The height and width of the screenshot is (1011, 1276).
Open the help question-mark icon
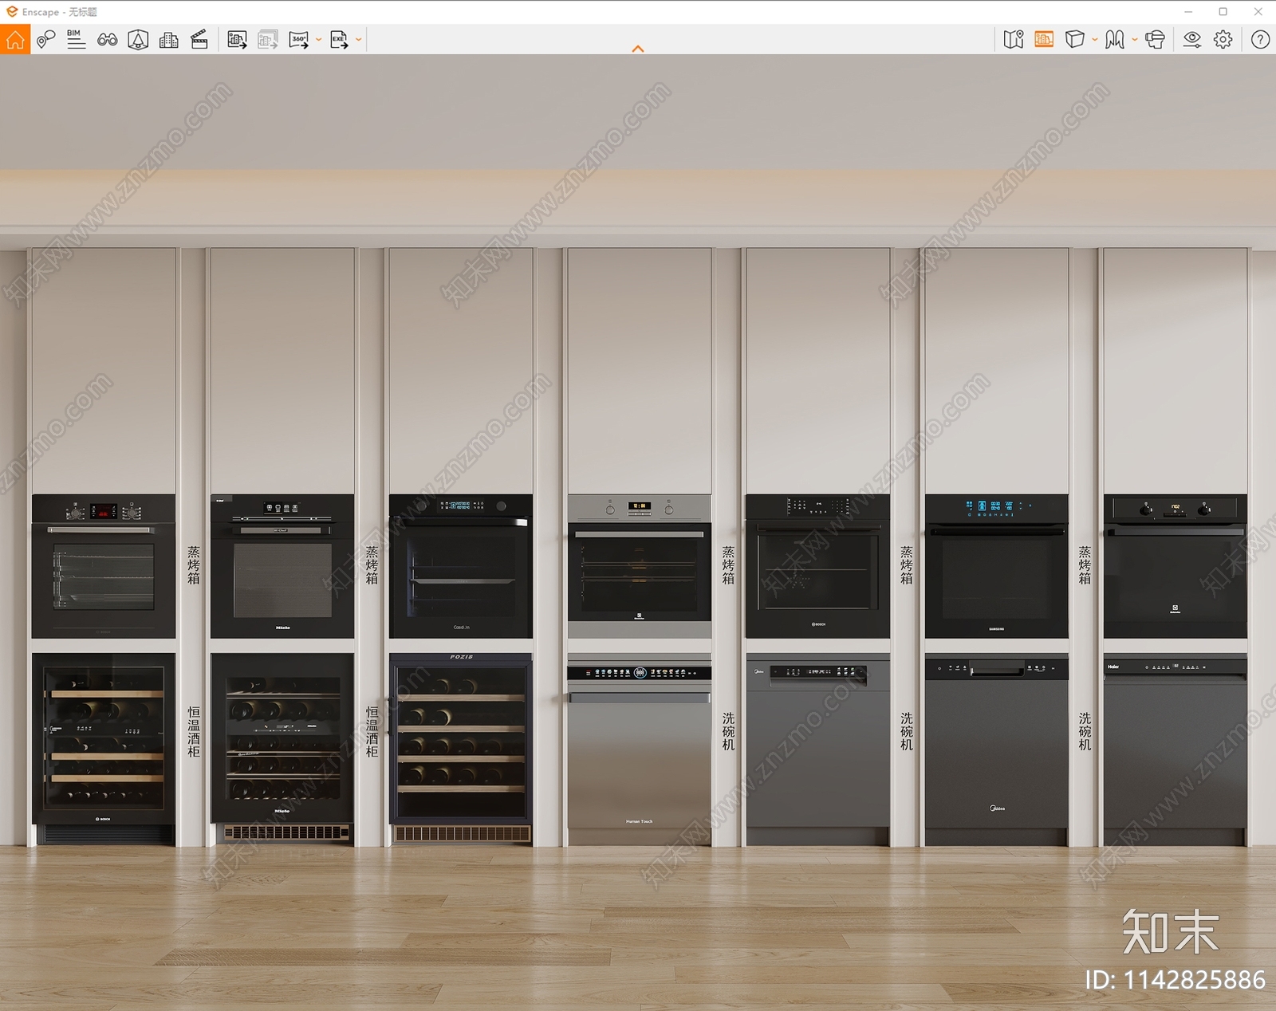[x=1261, y=39]
